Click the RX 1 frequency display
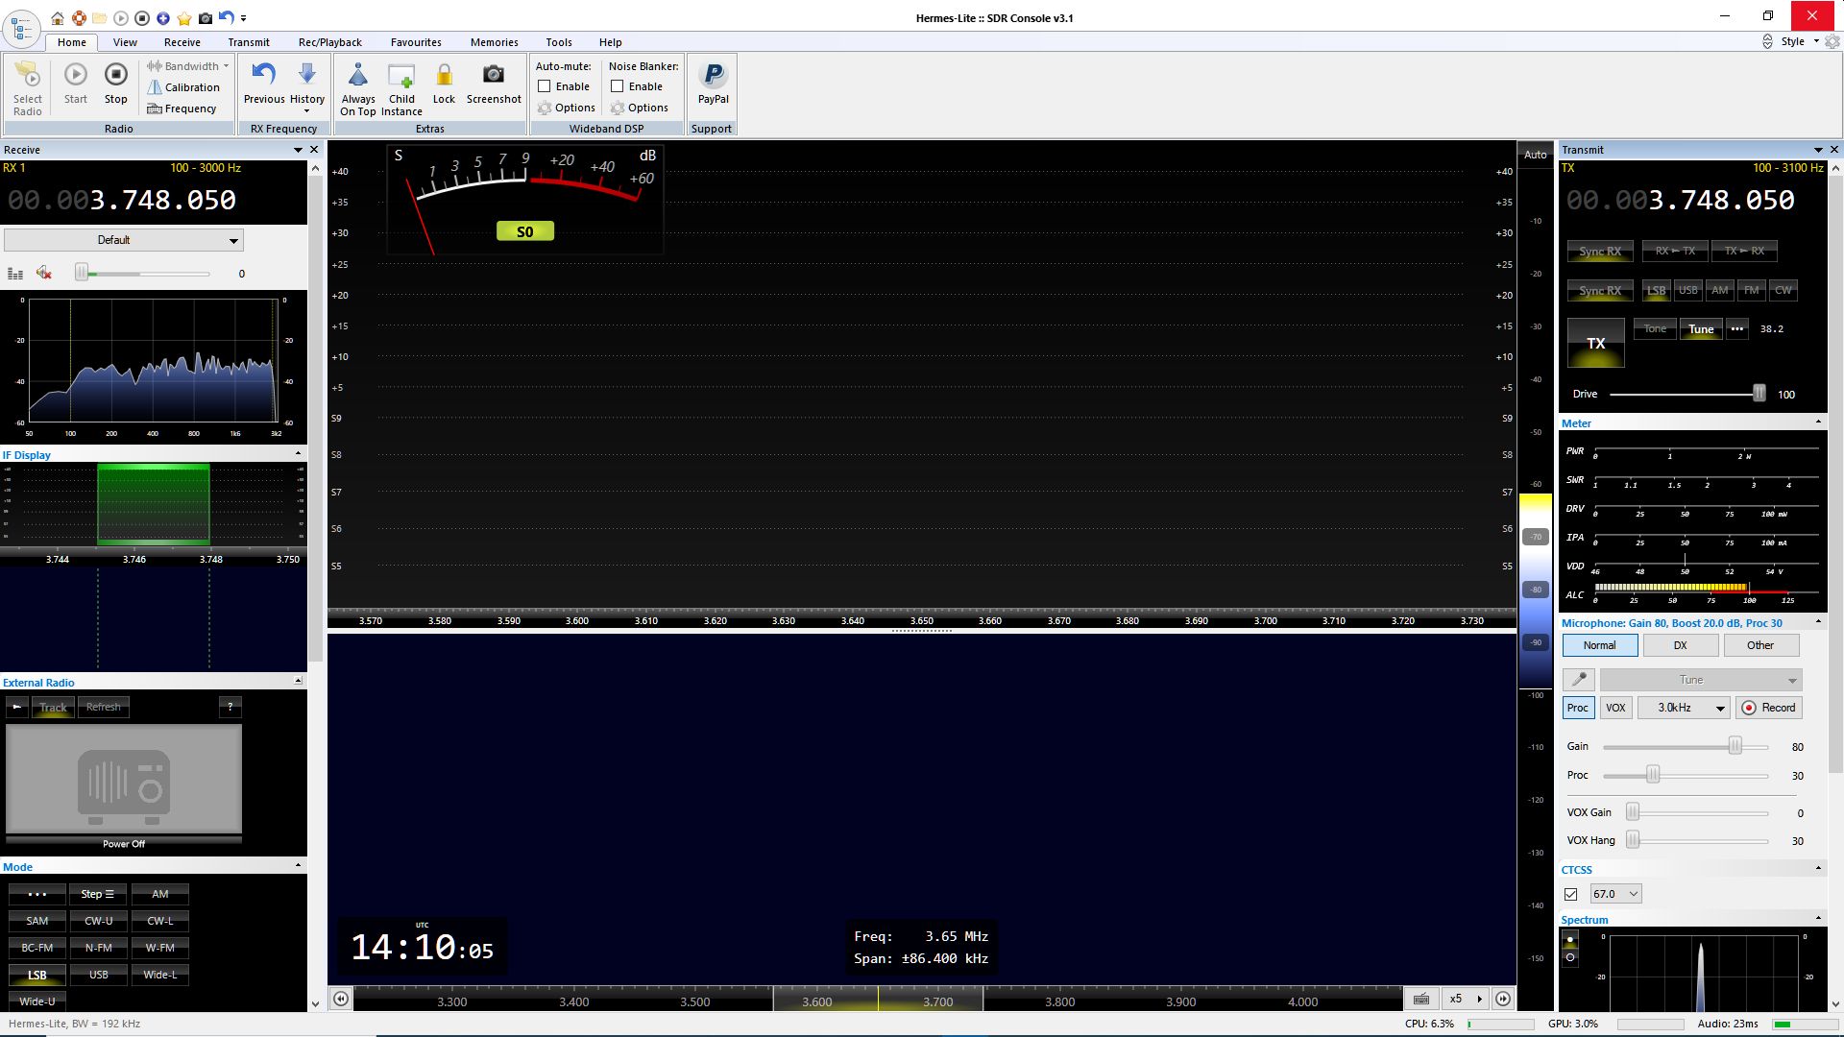Image resolution: width=1844 pixels, height=1037 pixels. click(x=122, y=200)
